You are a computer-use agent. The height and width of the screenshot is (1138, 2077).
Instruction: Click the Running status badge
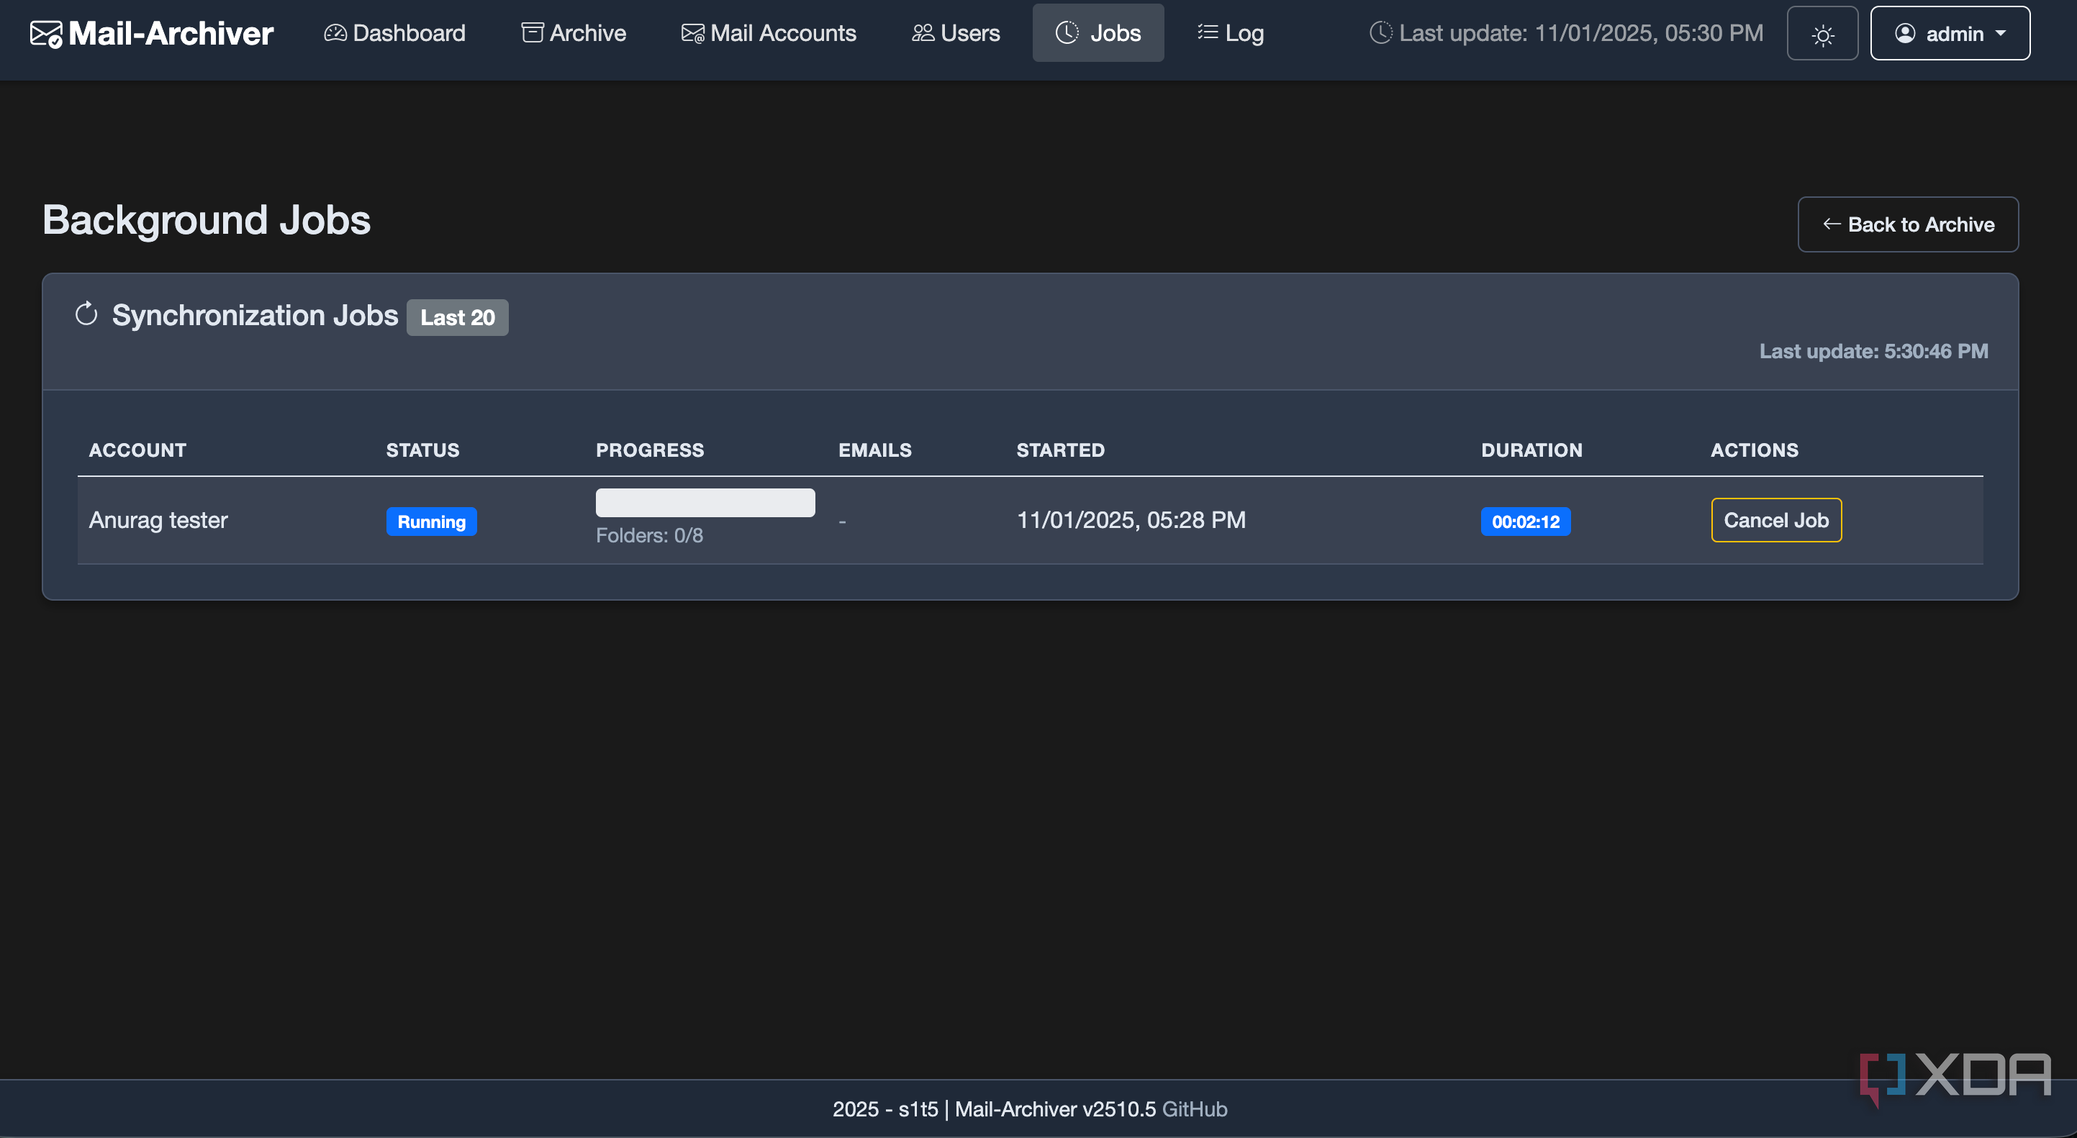pyautogui.click(x=431, y=522)
